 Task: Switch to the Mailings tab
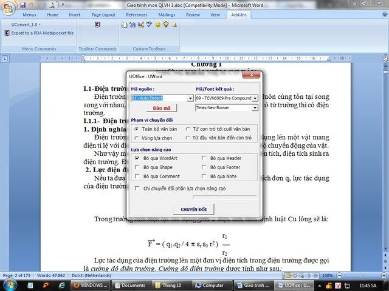point(167,15)
